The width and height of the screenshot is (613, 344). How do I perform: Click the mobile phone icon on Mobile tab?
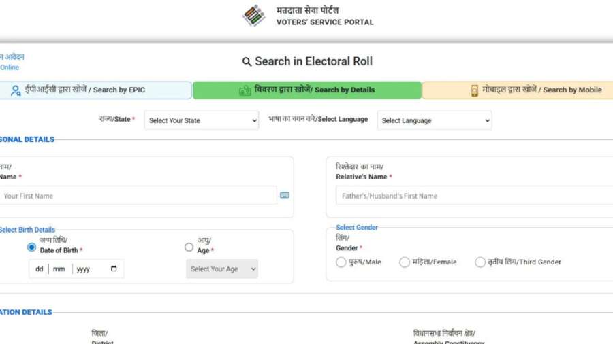click(x=475, y=90)
